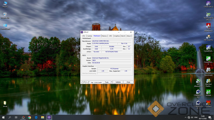This screenshot has width=214, height=120.
Task: Click the Rev X.0x model revision value
Action: coord(124,43)
